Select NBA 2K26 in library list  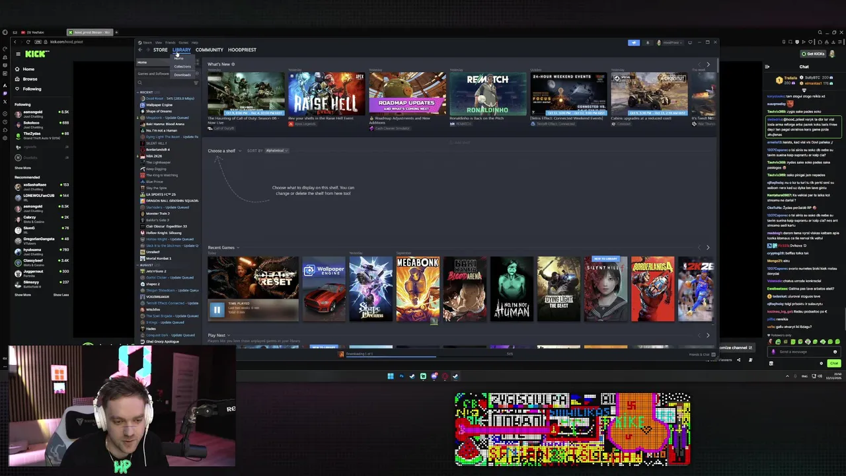[x=154, y=156]
